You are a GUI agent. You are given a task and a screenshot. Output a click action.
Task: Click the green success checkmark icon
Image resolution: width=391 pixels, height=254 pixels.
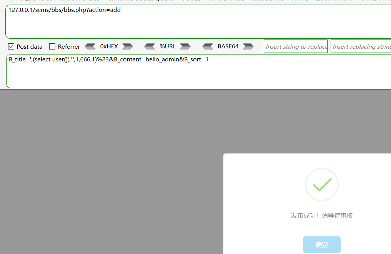322,185
